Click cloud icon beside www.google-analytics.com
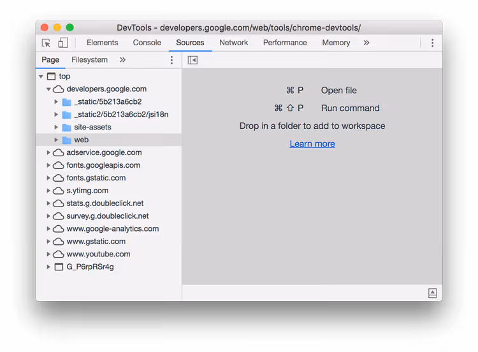Image resolution: width=478 pixels, height=352 pixels. pyautogui.click(x=58, y=229)
